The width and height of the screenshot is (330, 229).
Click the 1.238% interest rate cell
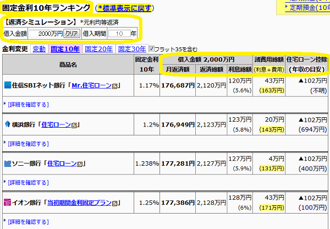pyautogui.click(x=147, y=163)
